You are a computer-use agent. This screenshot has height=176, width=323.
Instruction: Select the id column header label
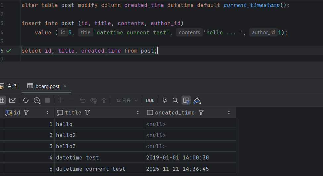coord(17,112)
